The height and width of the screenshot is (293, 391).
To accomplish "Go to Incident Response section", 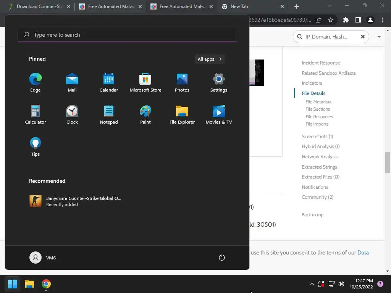I will coord(321,63).
